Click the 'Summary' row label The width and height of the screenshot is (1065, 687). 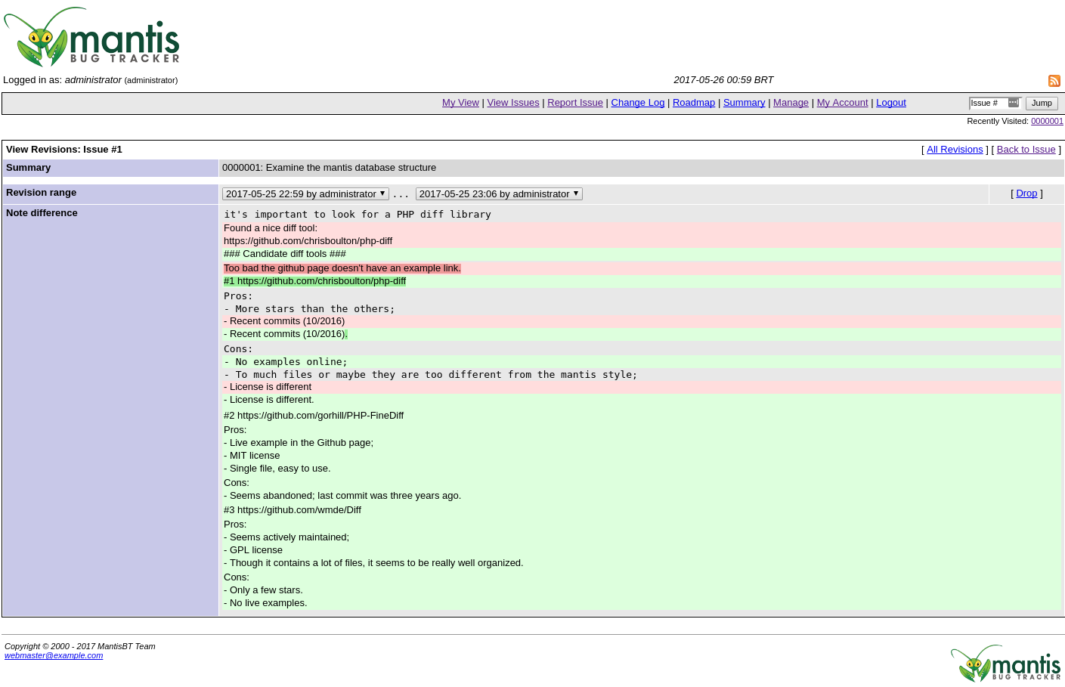point(29,168)
